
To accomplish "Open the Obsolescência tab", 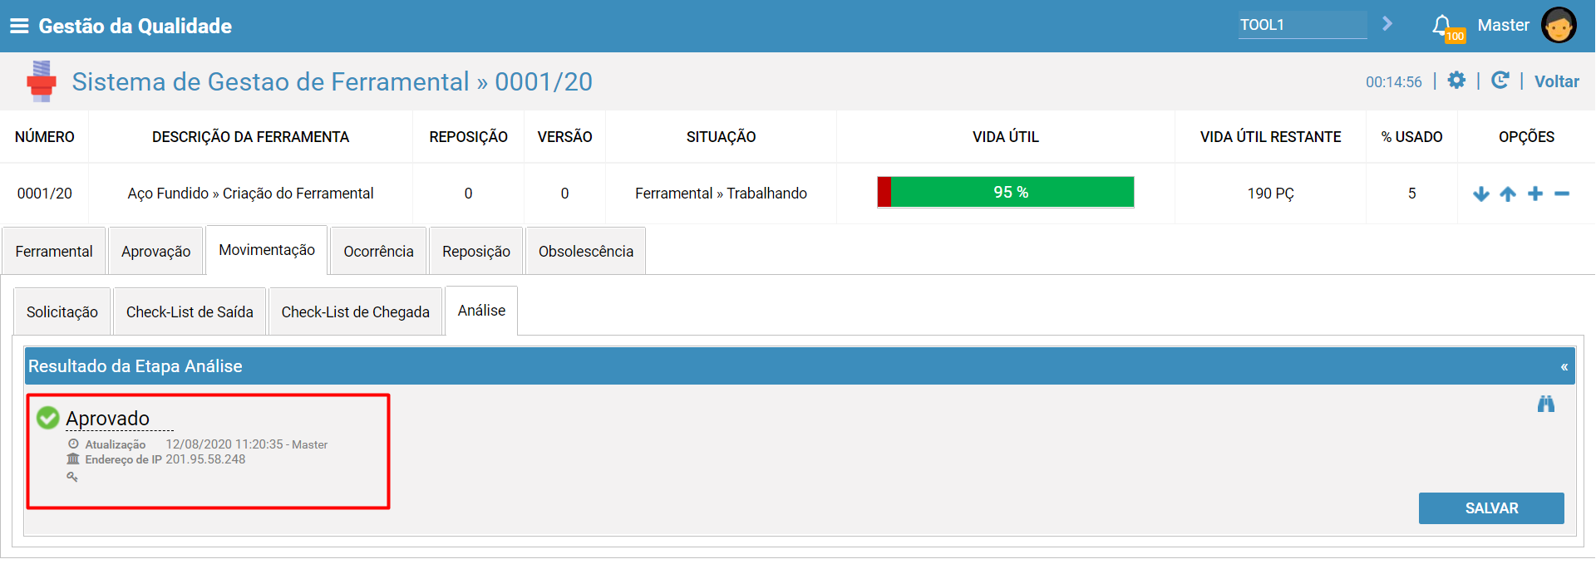I will [586, 251].
